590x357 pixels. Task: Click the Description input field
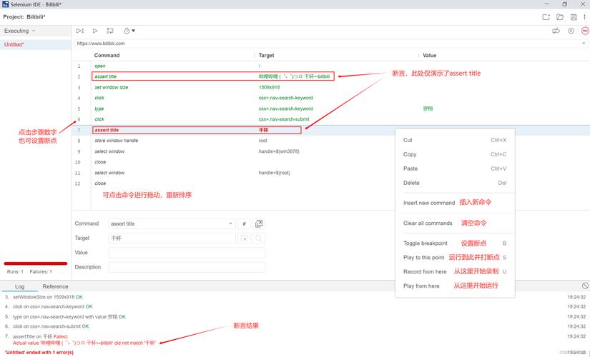(187, 267)
